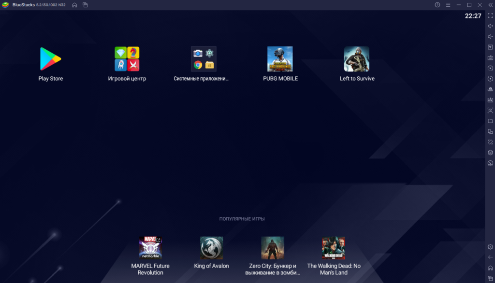Open the Play Store app

[x=50, y=59]
